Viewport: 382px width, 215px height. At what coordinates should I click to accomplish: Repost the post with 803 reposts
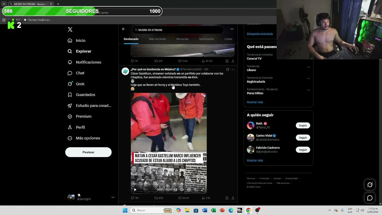[159, 198]
